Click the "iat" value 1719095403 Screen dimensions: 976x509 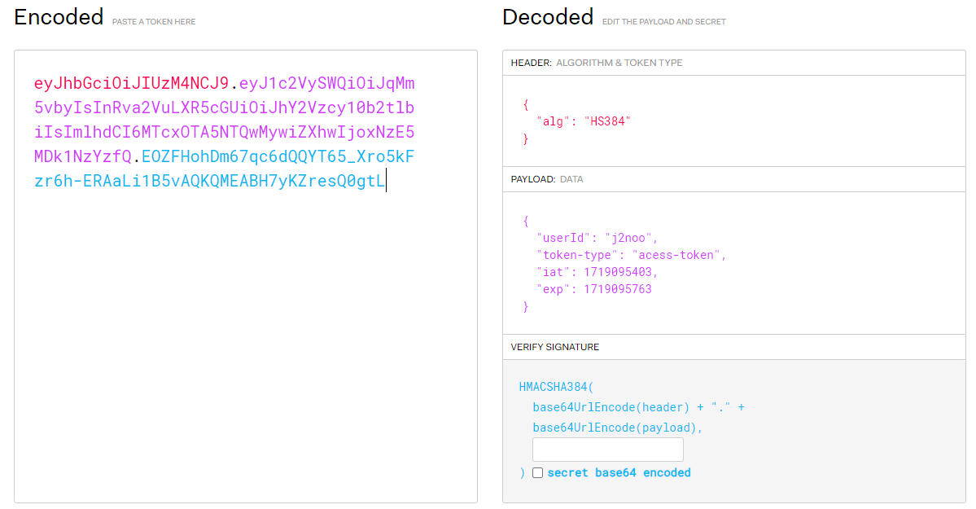tap(618, 272)
